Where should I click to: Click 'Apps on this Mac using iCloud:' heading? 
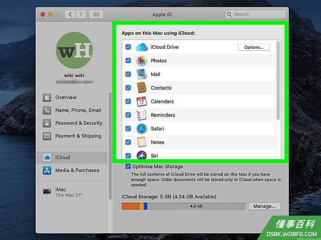click(158, 33)
